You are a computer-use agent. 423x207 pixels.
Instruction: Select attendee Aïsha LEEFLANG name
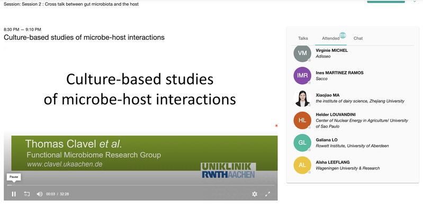pyautogui.click(x=332, y=162)
